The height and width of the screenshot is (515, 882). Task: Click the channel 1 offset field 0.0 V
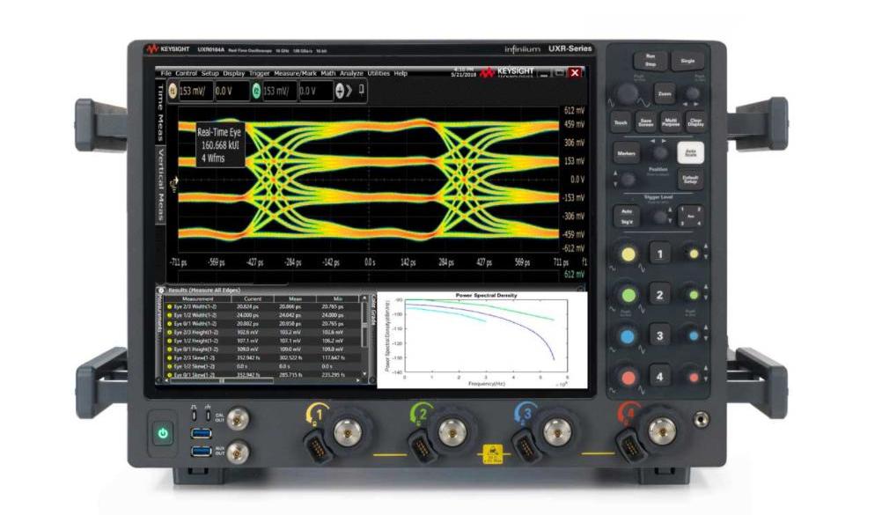[232, 91]
